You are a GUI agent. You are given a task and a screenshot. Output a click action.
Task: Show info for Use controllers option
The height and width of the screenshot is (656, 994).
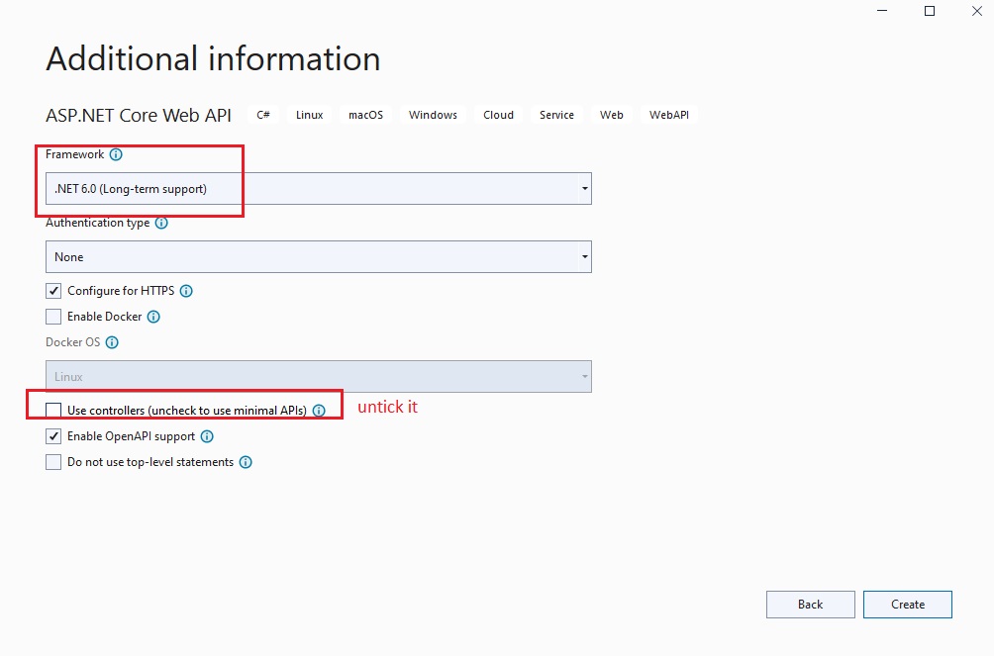click(x=319, y=411)
